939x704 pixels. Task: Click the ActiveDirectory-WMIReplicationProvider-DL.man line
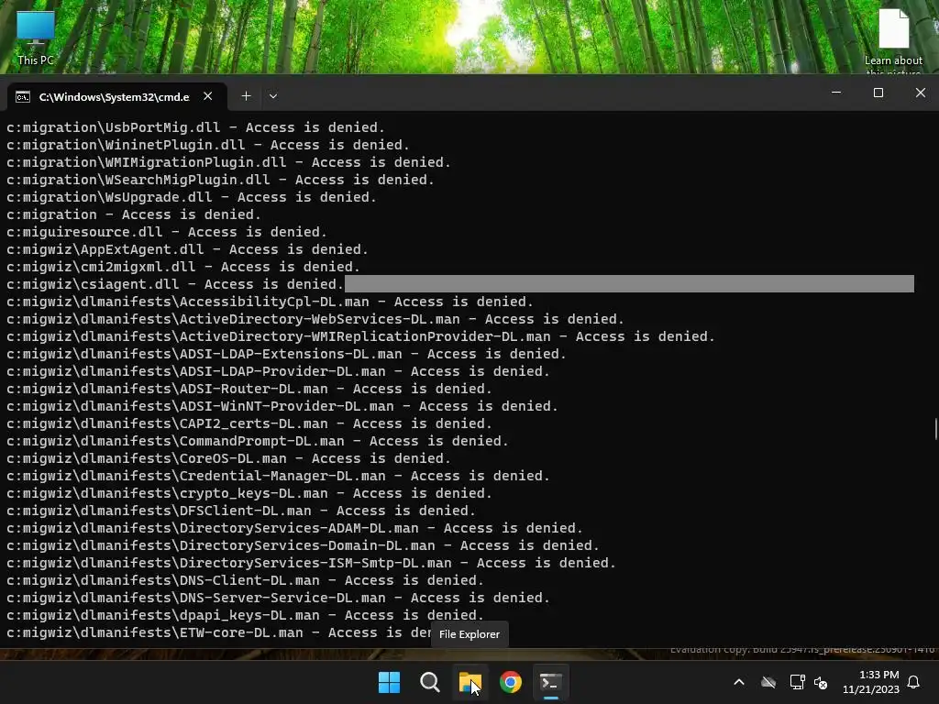coord(360,336)
